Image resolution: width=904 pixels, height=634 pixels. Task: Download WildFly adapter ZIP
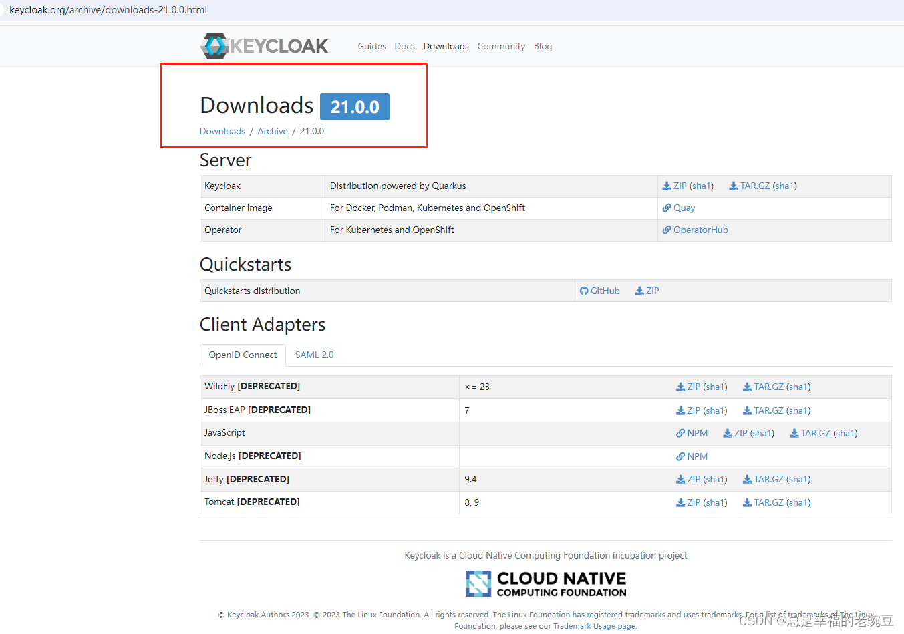click(688, 387)
